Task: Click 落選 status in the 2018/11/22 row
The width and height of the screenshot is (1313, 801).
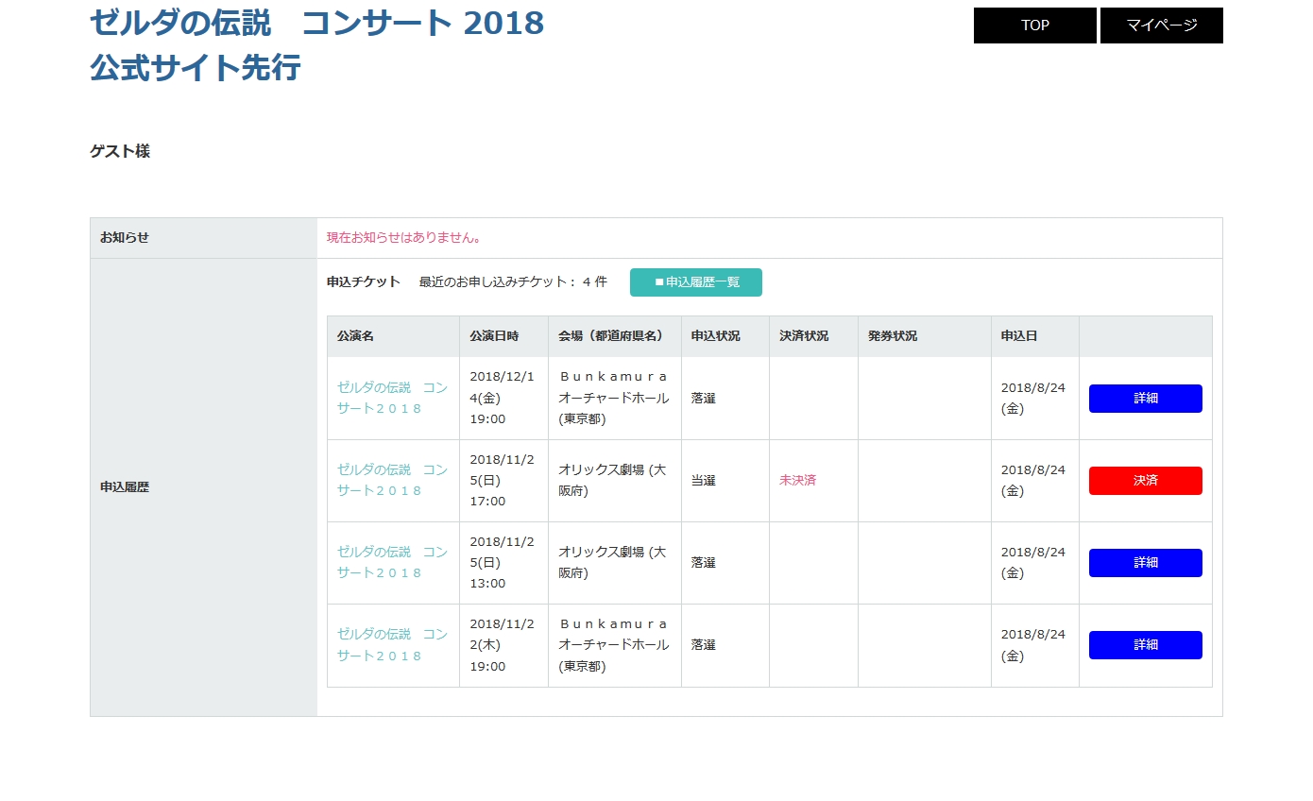Action: point(703,644)
